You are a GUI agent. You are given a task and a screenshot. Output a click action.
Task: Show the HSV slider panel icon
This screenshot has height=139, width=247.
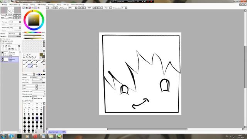coord(30,8)
